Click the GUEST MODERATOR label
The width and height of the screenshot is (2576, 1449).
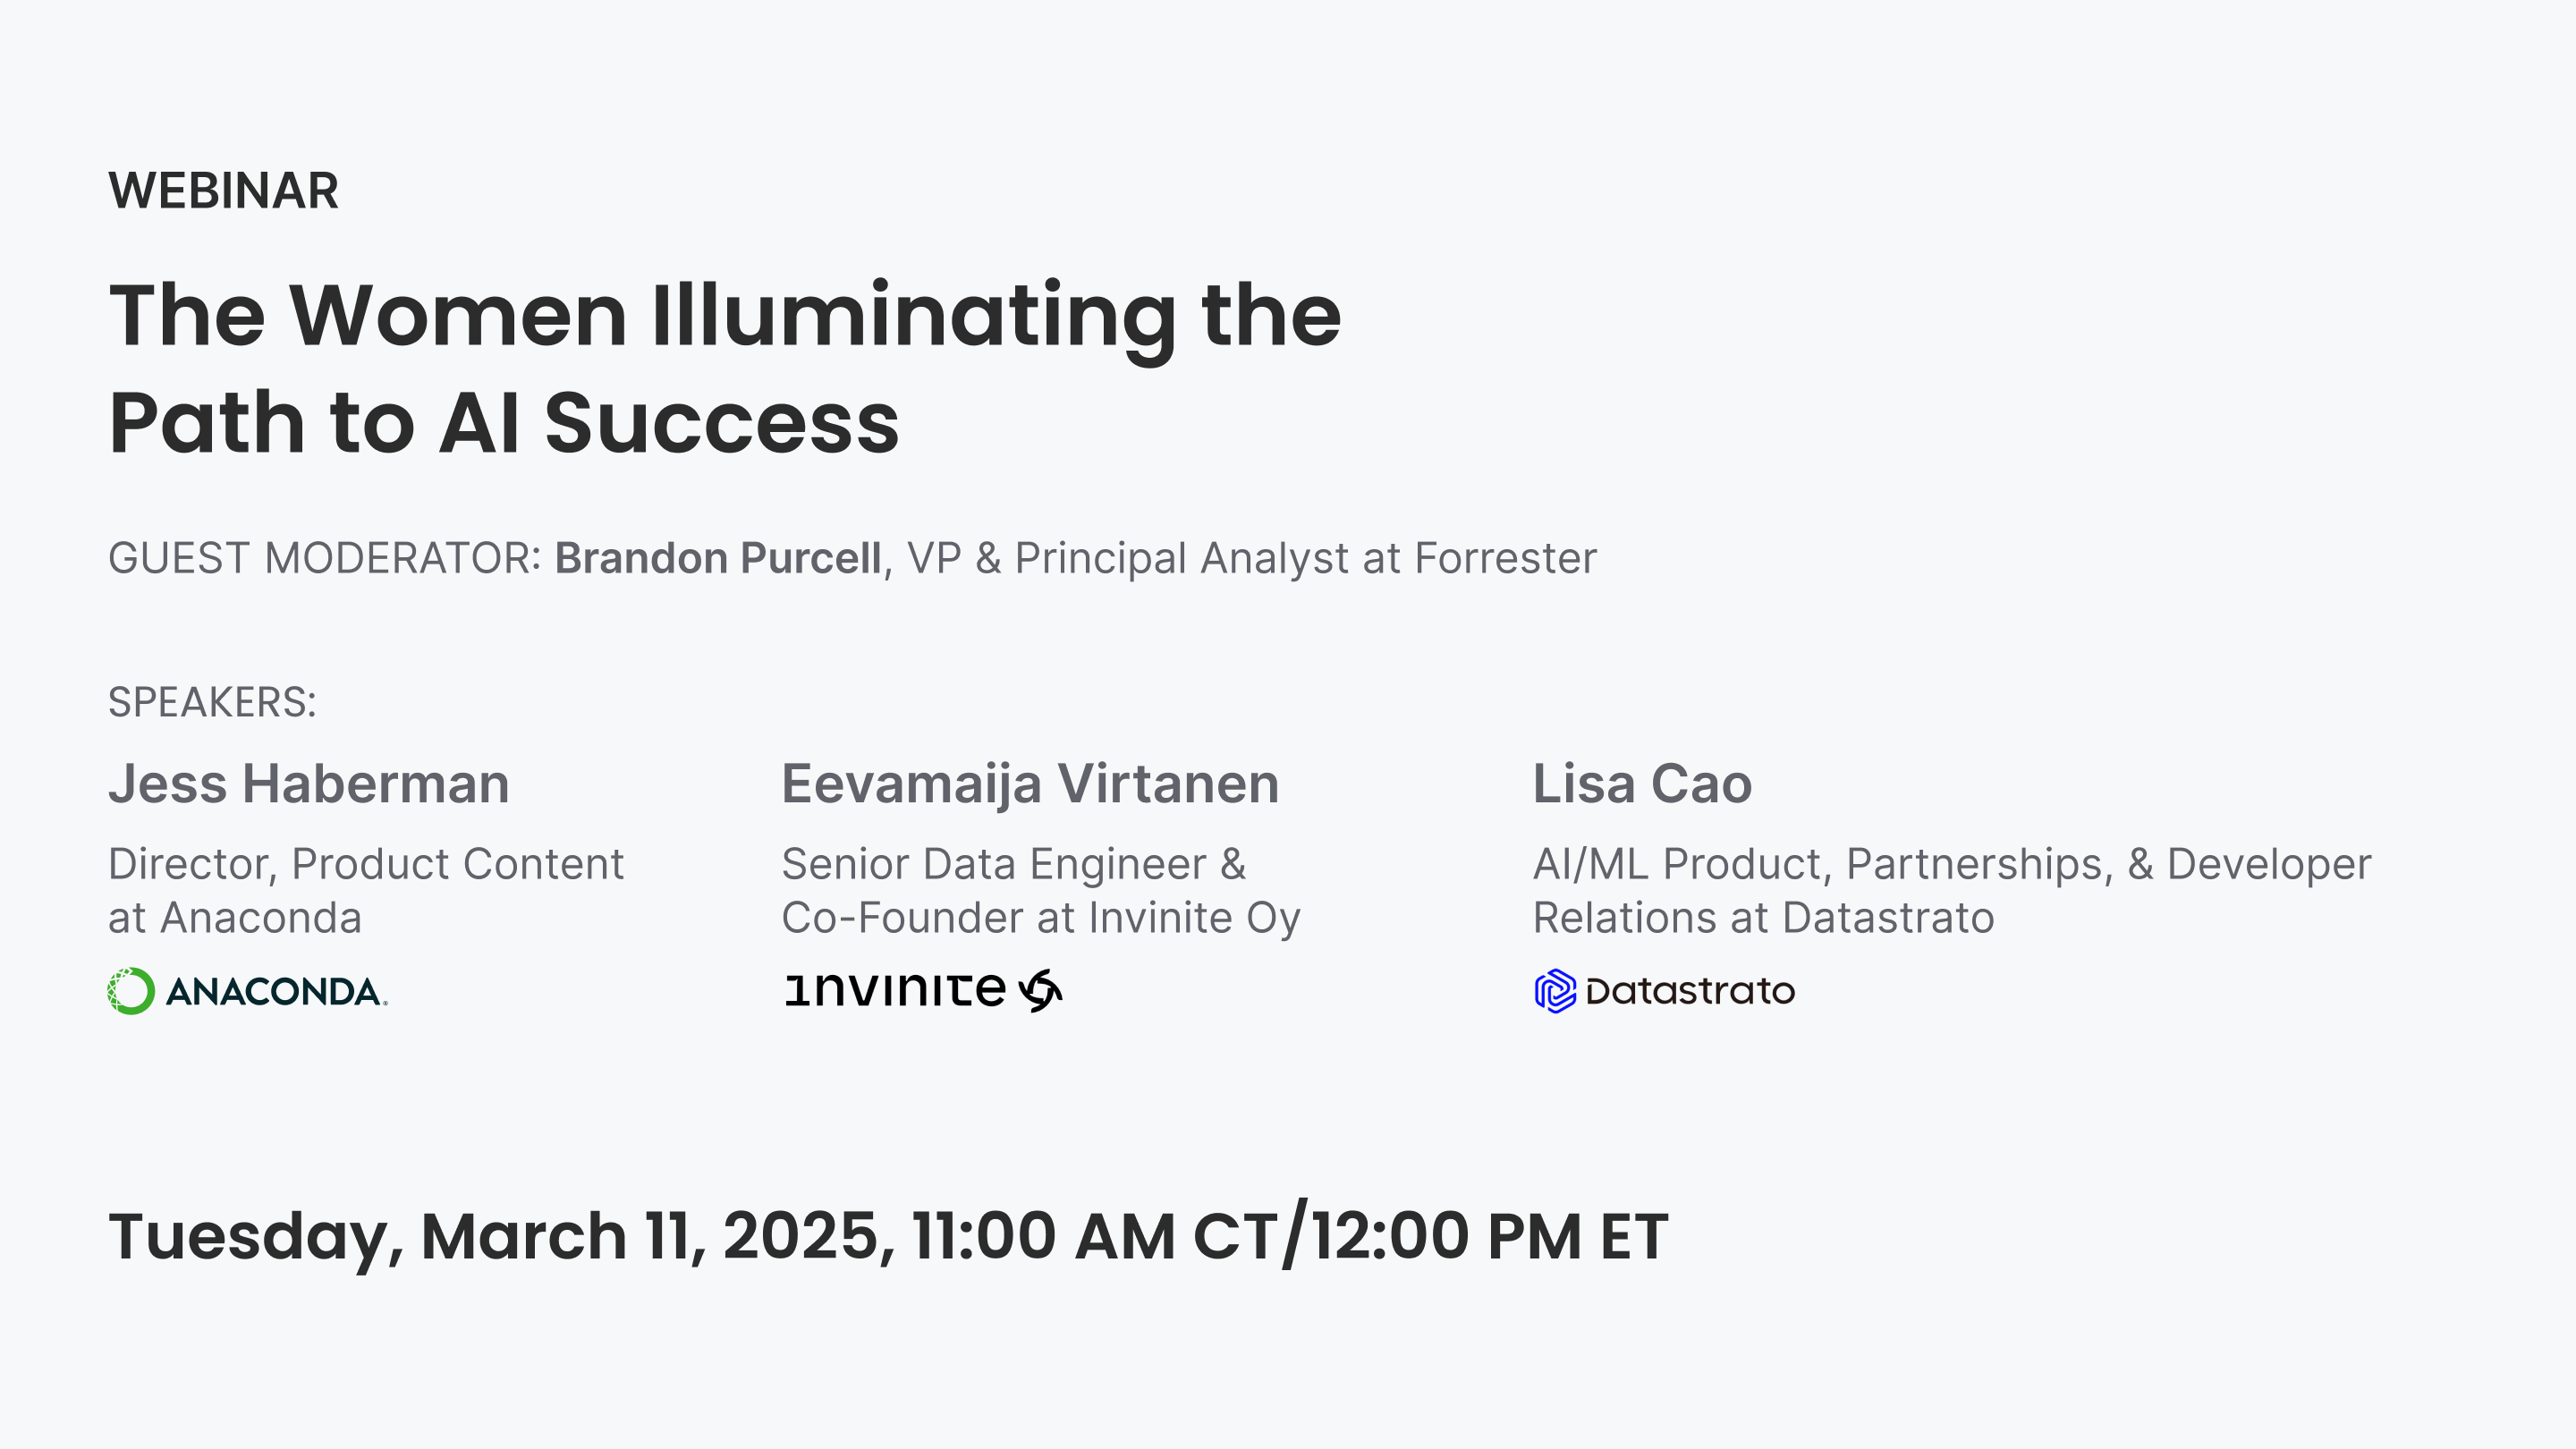(324, 558)
